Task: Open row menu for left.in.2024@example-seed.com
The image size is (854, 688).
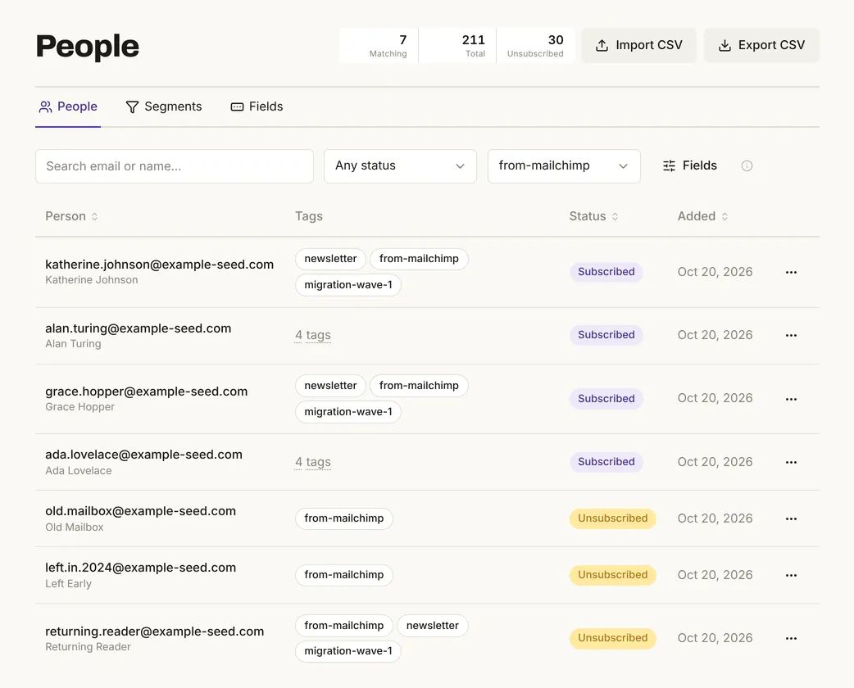Action: point(791,575)
